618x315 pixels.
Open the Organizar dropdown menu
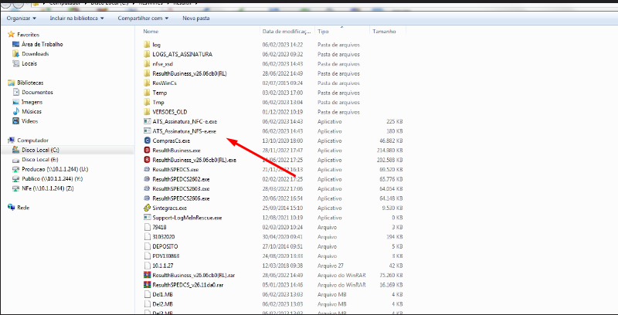[x=22, y=18]
